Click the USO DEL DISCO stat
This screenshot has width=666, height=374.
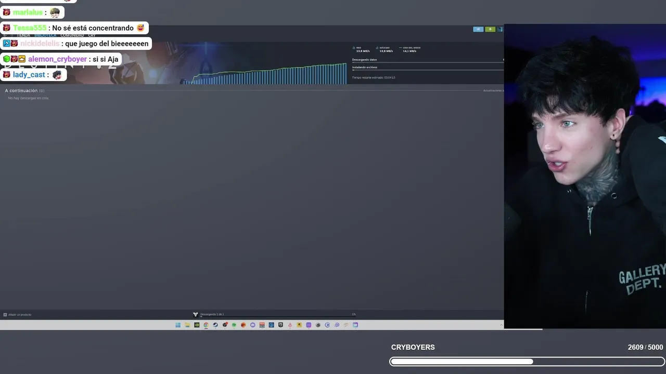(409, 49)
